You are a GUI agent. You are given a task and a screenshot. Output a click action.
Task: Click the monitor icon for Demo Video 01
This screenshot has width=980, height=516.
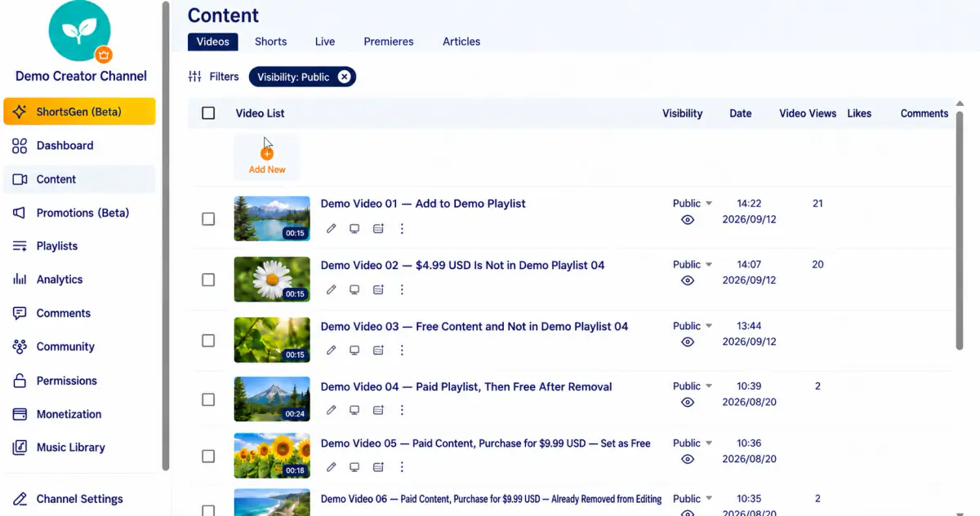point(354,229)
